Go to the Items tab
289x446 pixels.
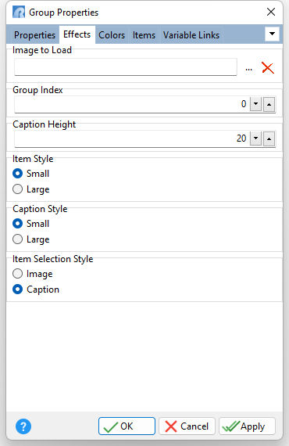pyautogui.click(x=144, y=35)
